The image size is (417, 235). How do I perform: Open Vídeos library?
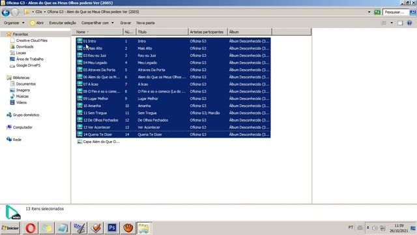click(x=21, y=102)
